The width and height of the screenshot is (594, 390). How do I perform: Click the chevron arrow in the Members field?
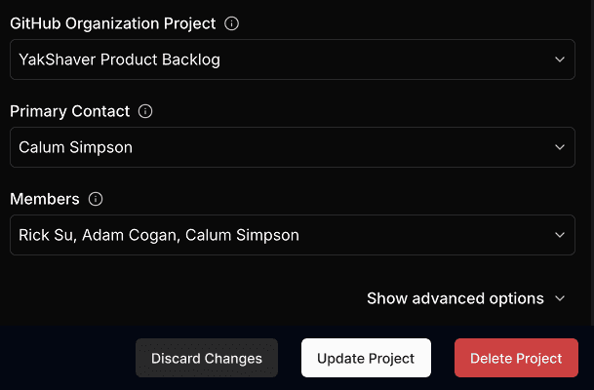[x=559, y=235]
